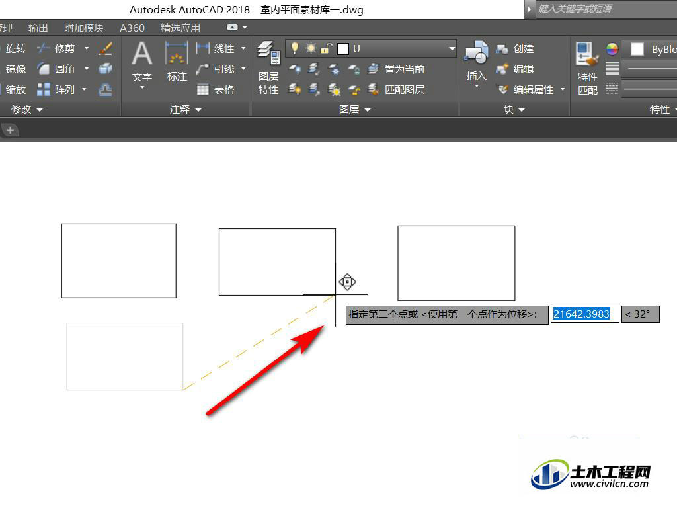This screenshot has height=508, width=677.
Task: Toggle layer U padlock icon
Action: click(x=326, y=48)
